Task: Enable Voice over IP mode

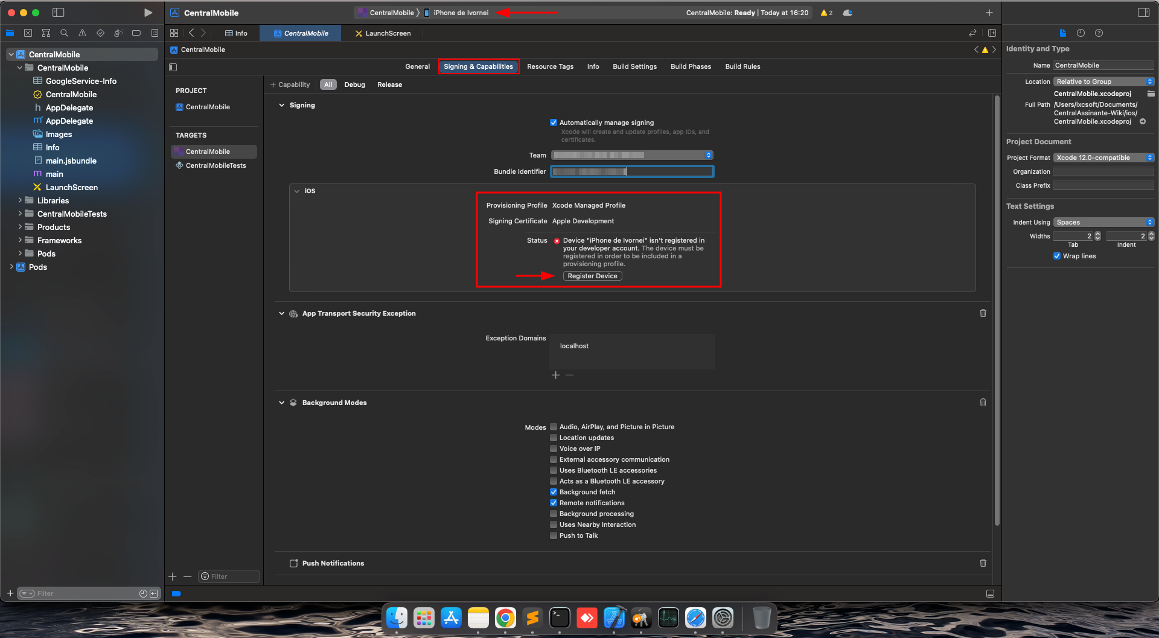Action: click(x=554, y=448)
